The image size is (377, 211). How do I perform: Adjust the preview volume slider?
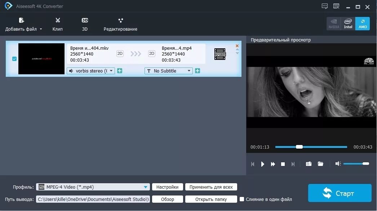pos(356,164)
